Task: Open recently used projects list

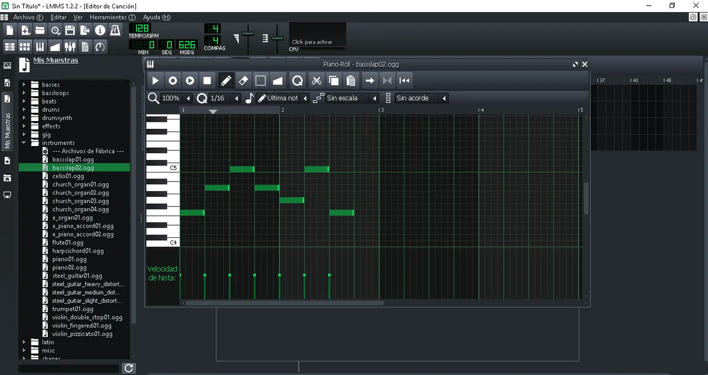Action: pyautogui.click(x=55, y=30)
